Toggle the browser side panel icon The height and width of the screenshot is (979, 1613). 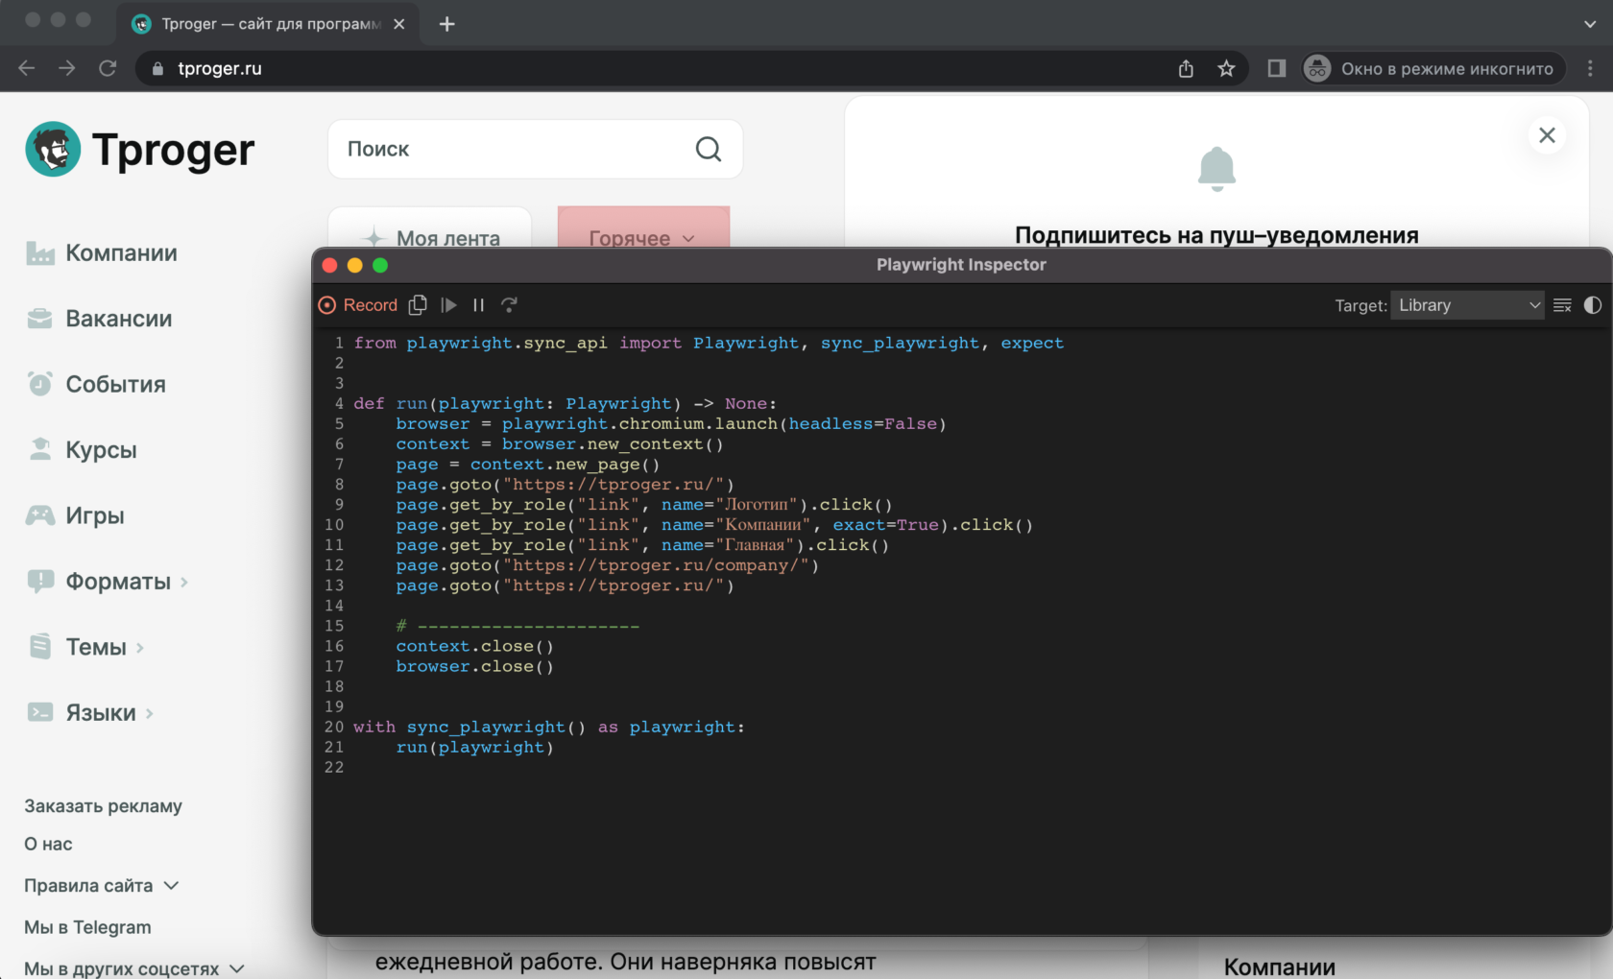click(x=1276, y=68)
